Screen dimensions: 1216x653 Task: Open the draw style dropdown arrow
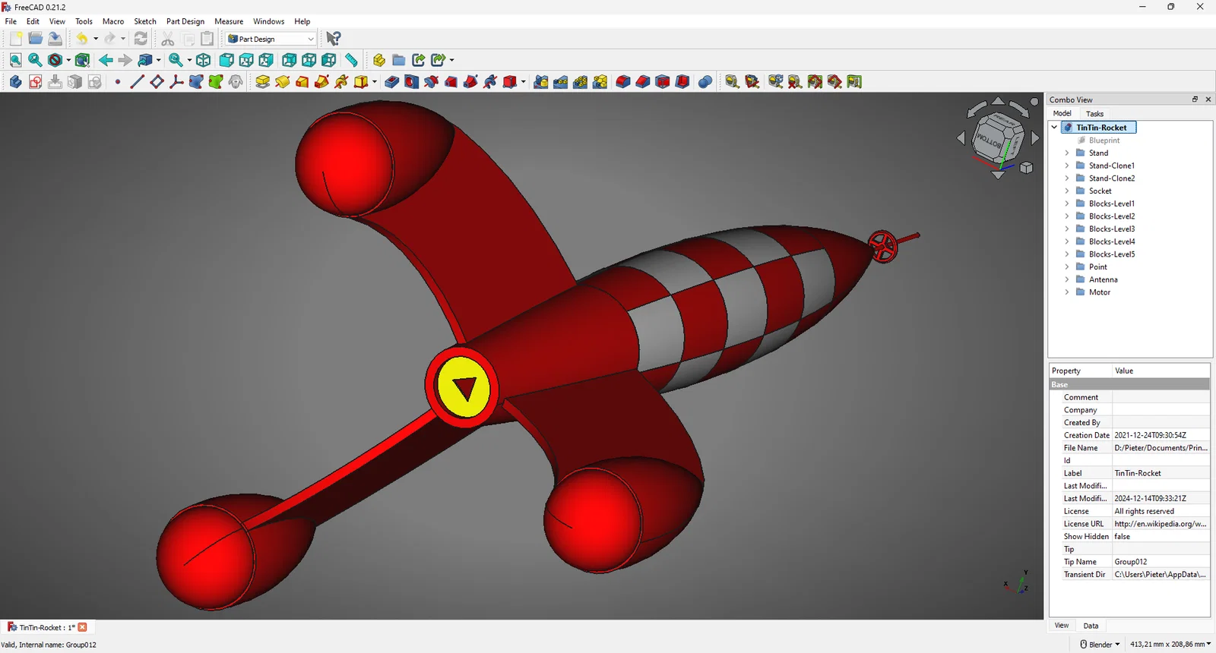pos(68,60)
